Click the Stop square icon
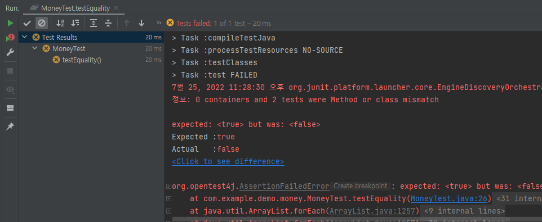 10,71
